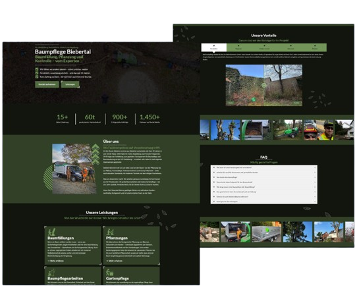Click the checkmark beside 'Wir fällen, wo andere passen'
Viewport: 357px width, 303px height.
[37, 69]
